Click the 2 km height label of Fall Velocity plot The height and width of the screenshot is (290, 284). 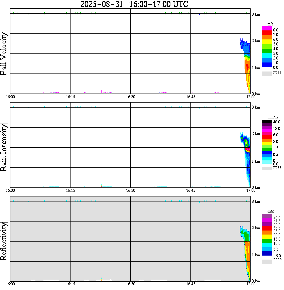click(x=256, y=41)
